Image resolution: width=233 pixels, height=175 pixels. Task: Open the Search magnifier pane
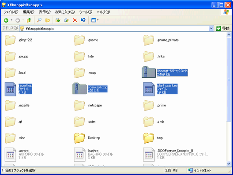coord(39,20)
